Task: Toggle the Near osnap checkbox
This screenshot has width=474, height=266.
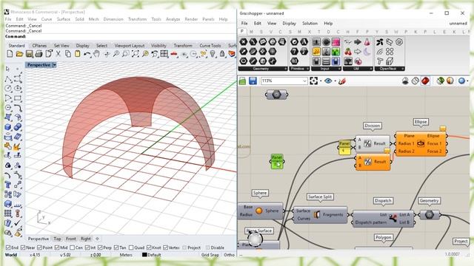Action: (23, 248)
